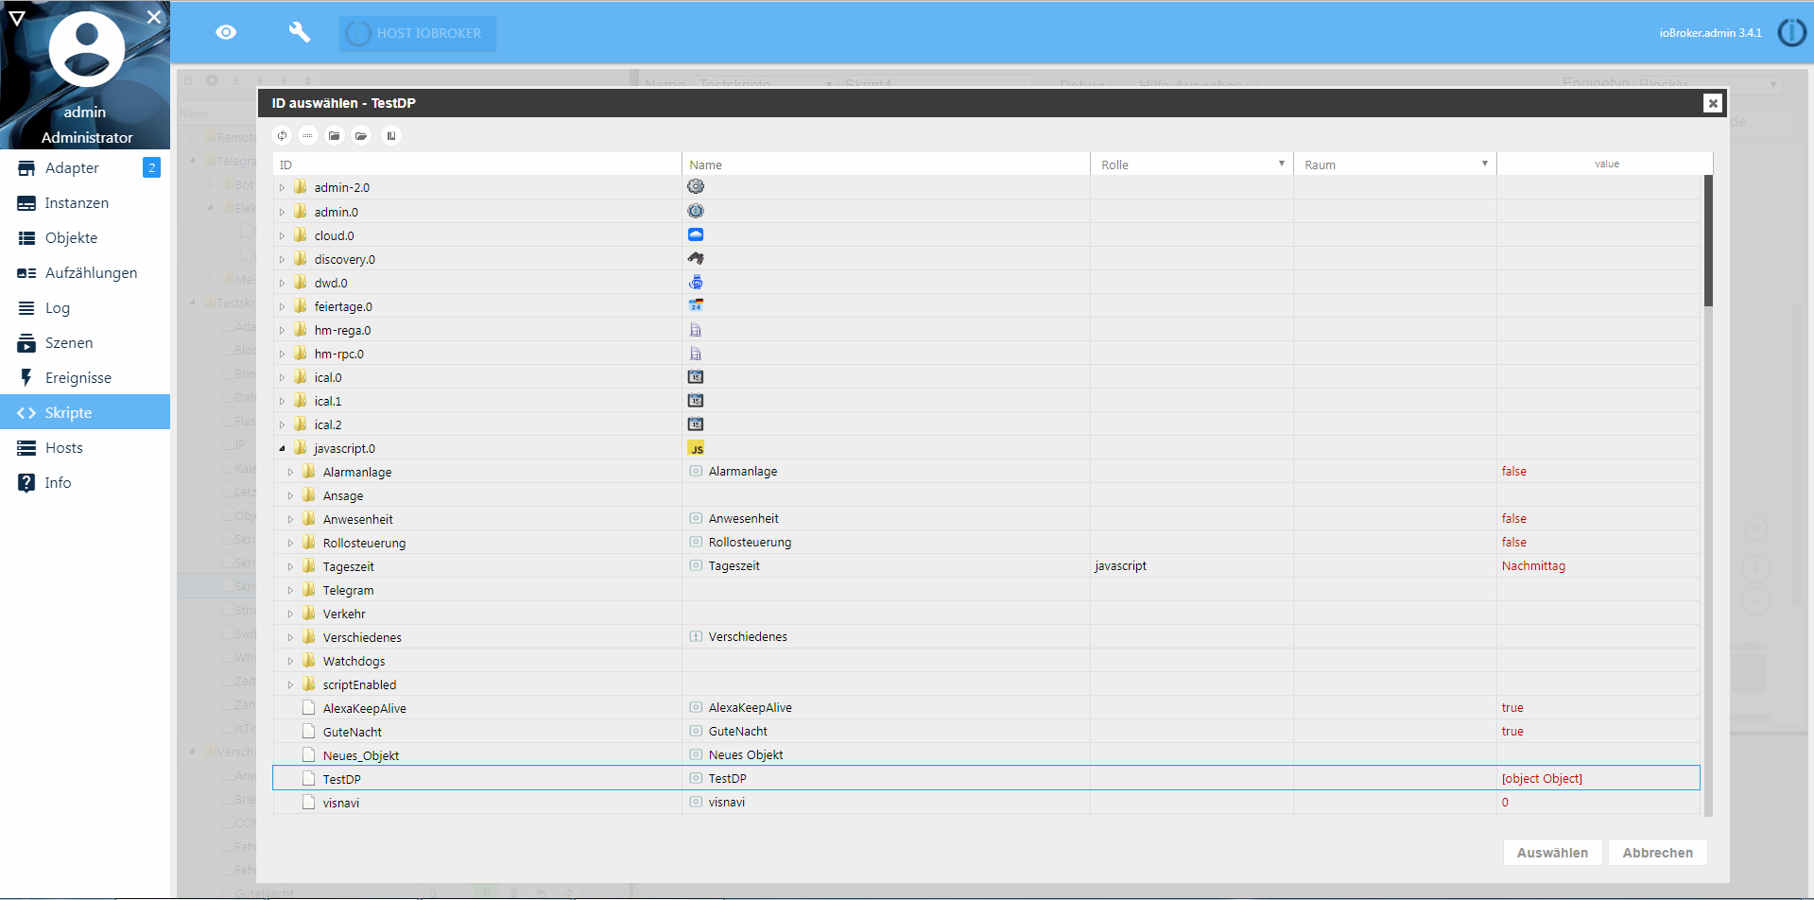Open the Rolle column filter dropdown
Screen dimensions: 1814x900
tap(1283, 163)
